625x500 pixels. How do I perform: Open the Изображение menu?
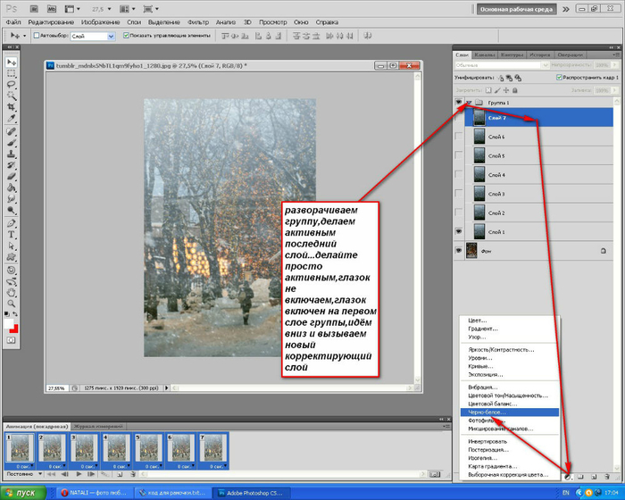pos(100,22)
